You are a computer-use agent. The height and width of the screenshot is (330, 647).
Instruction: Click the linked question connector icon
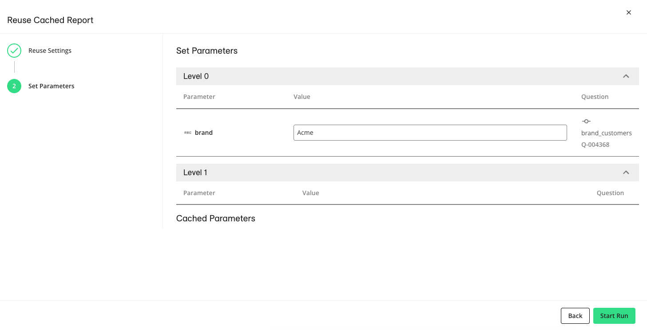(x=586, y=121)
